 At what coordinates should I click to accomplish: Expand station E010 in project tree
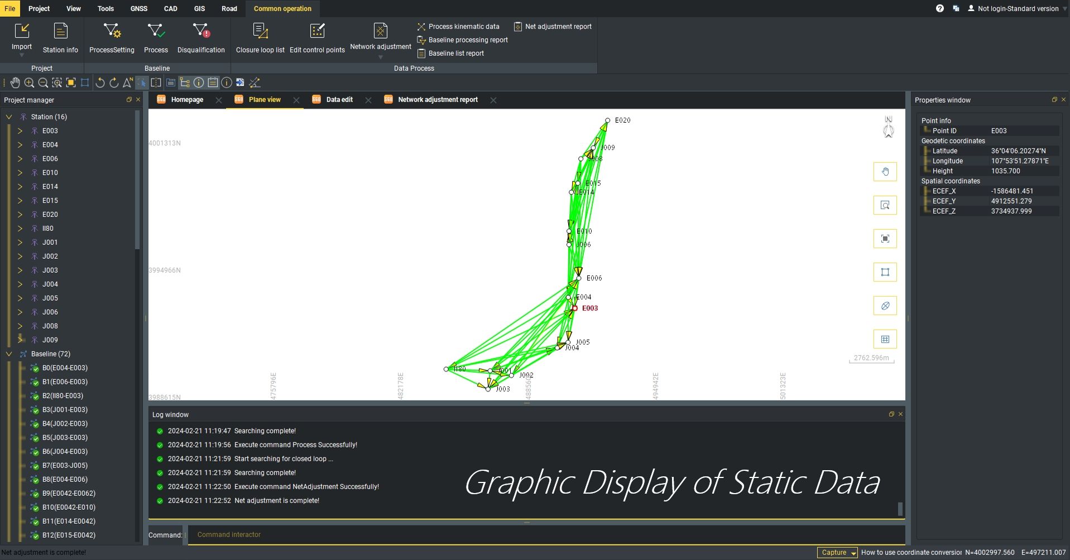point(20,173)
